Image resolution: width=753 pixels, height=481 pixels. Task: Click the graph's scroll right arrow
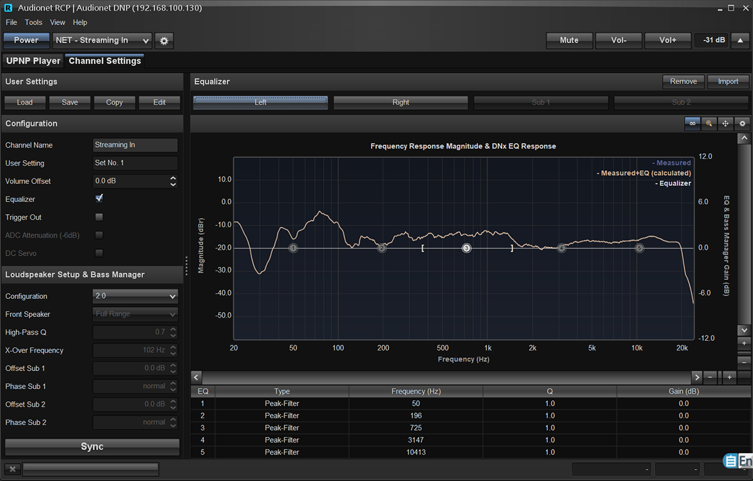(697, 377)
